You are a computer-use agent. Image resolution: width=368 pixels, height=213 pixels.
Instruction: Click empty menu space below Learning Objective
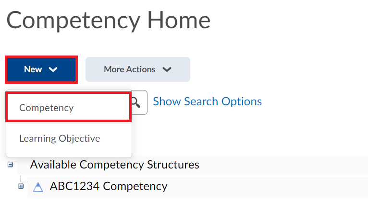pyautogui.click(x=69, y=152)
